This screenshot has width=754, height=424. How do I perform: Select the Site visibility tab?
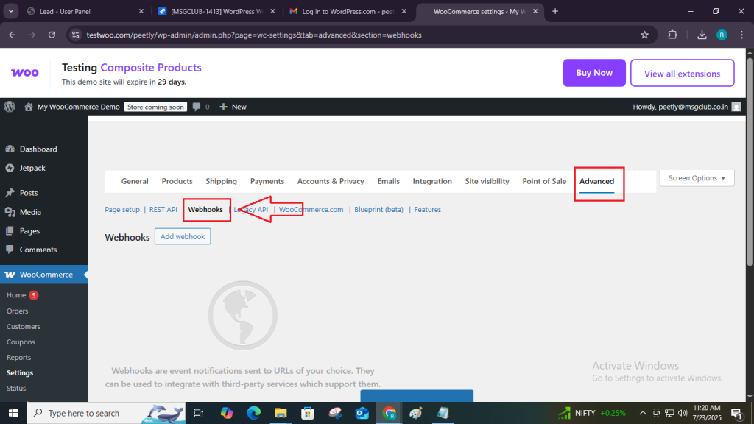coord(487,181)
